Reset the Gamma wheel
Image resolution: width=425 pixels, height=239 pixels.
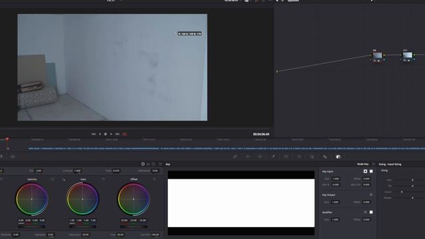(x=52, y=179)
